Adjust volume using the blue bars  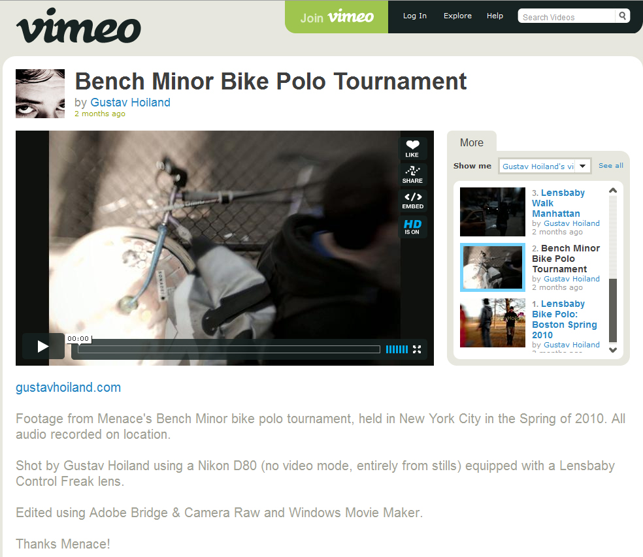[397, 349]
